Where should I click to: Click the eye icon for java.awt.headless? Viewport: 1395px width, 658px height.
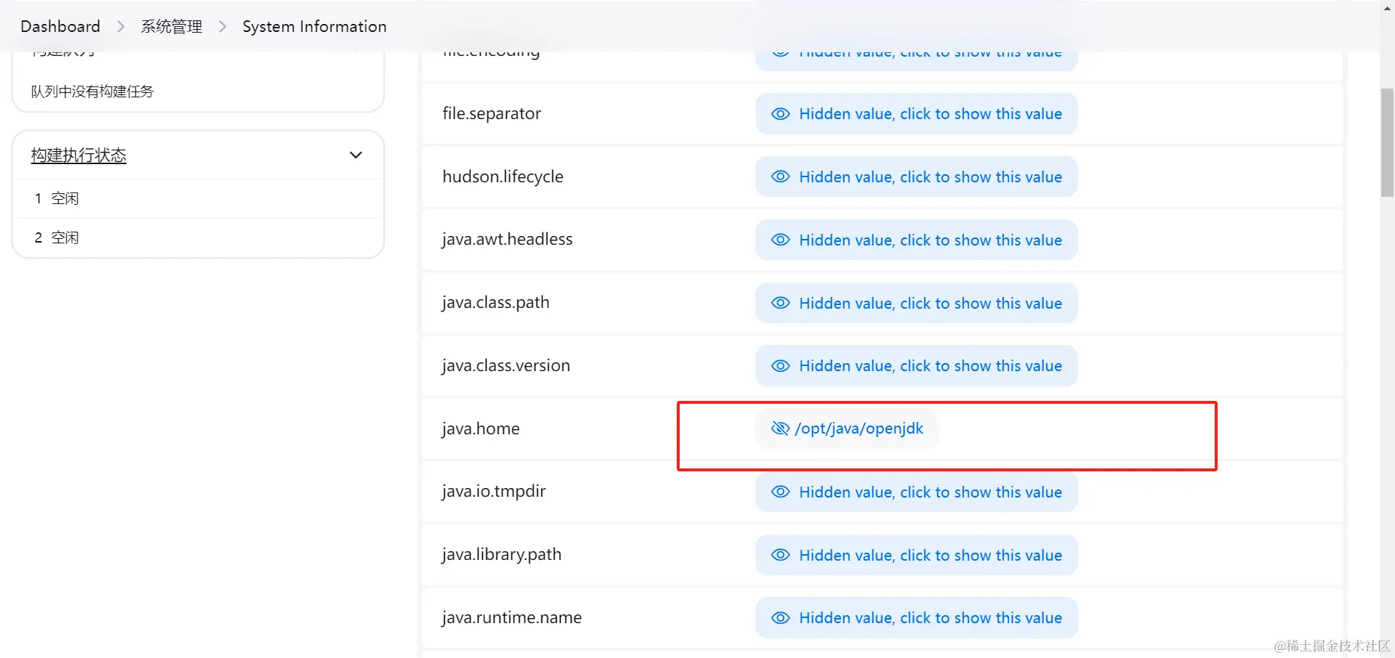[x=780, y=240]
